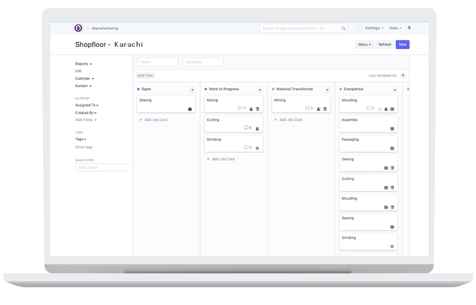Expand the Open column options dropdown

[192, 90]
